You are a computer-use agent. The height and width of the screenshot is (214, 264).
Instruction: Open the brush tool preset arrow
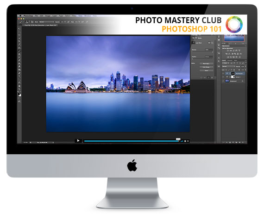pos(23,22)
